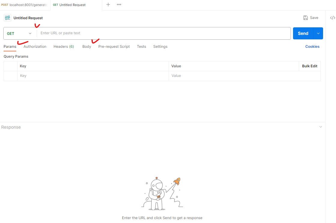Click the Untitled Request title text
The width and height of the screenshot is (336, 223).
click(x=28, y=18)
